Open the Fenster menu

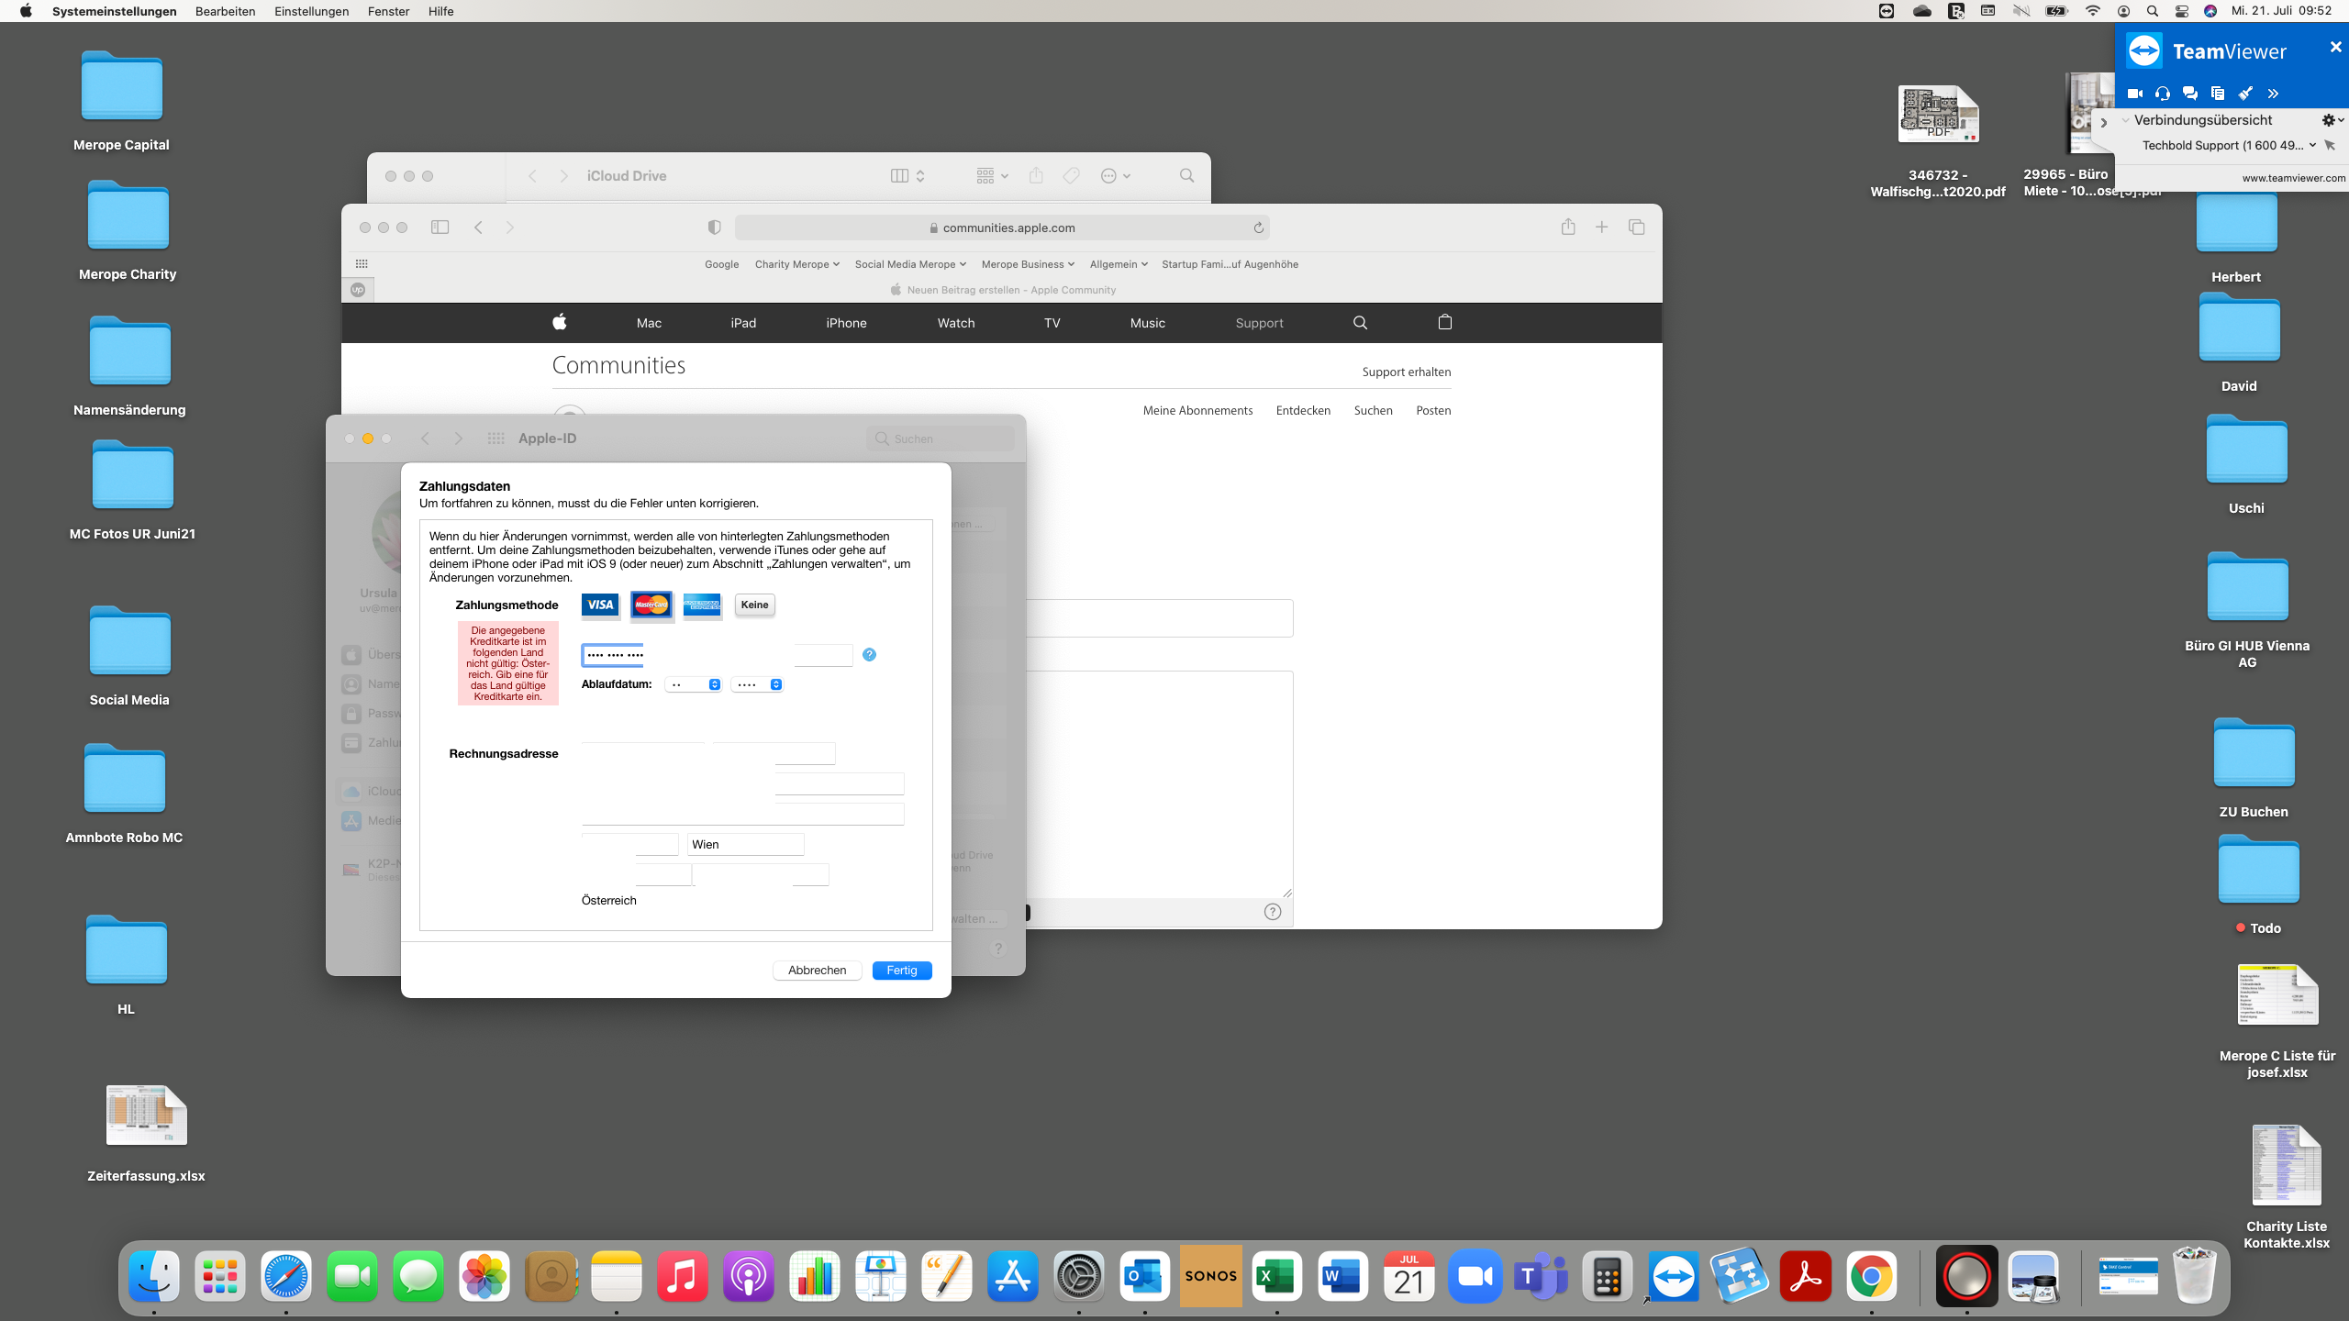click(x=388, y=11)
